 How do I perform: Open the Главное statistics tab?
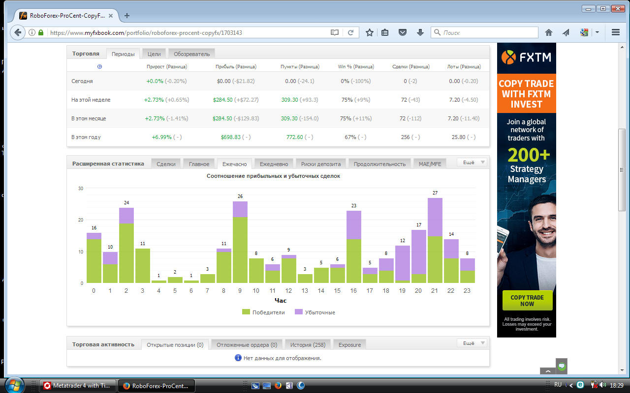[x=199, y=164]
